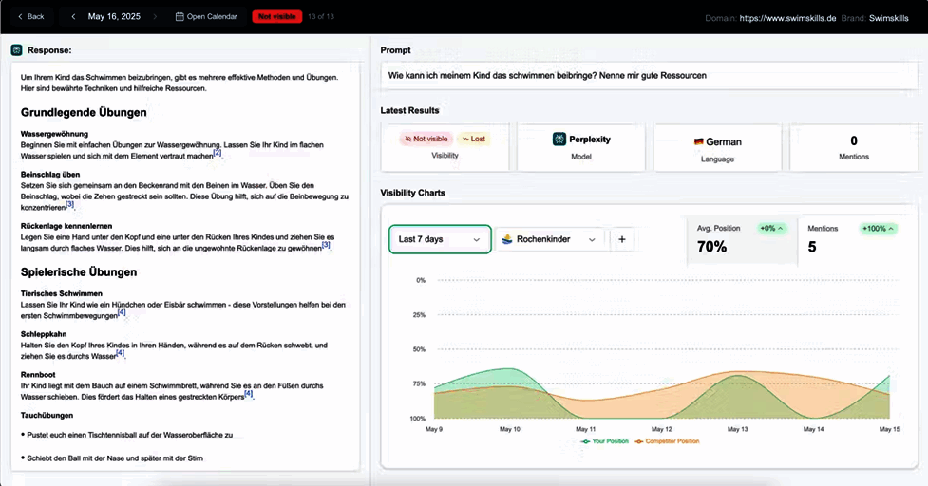The width and height of the screenshot is (928, 486).
Task: Go to the next date arrow
Action: [x=154, y=16]
